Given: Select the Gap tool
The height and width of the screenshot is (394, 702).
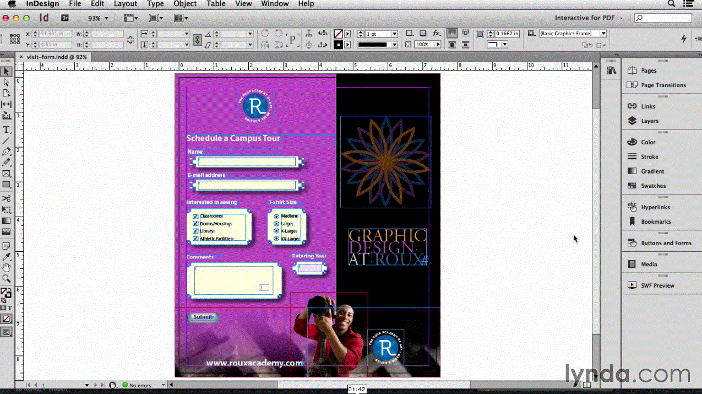Looking at the screenshot, I should [x=7, y=104].
